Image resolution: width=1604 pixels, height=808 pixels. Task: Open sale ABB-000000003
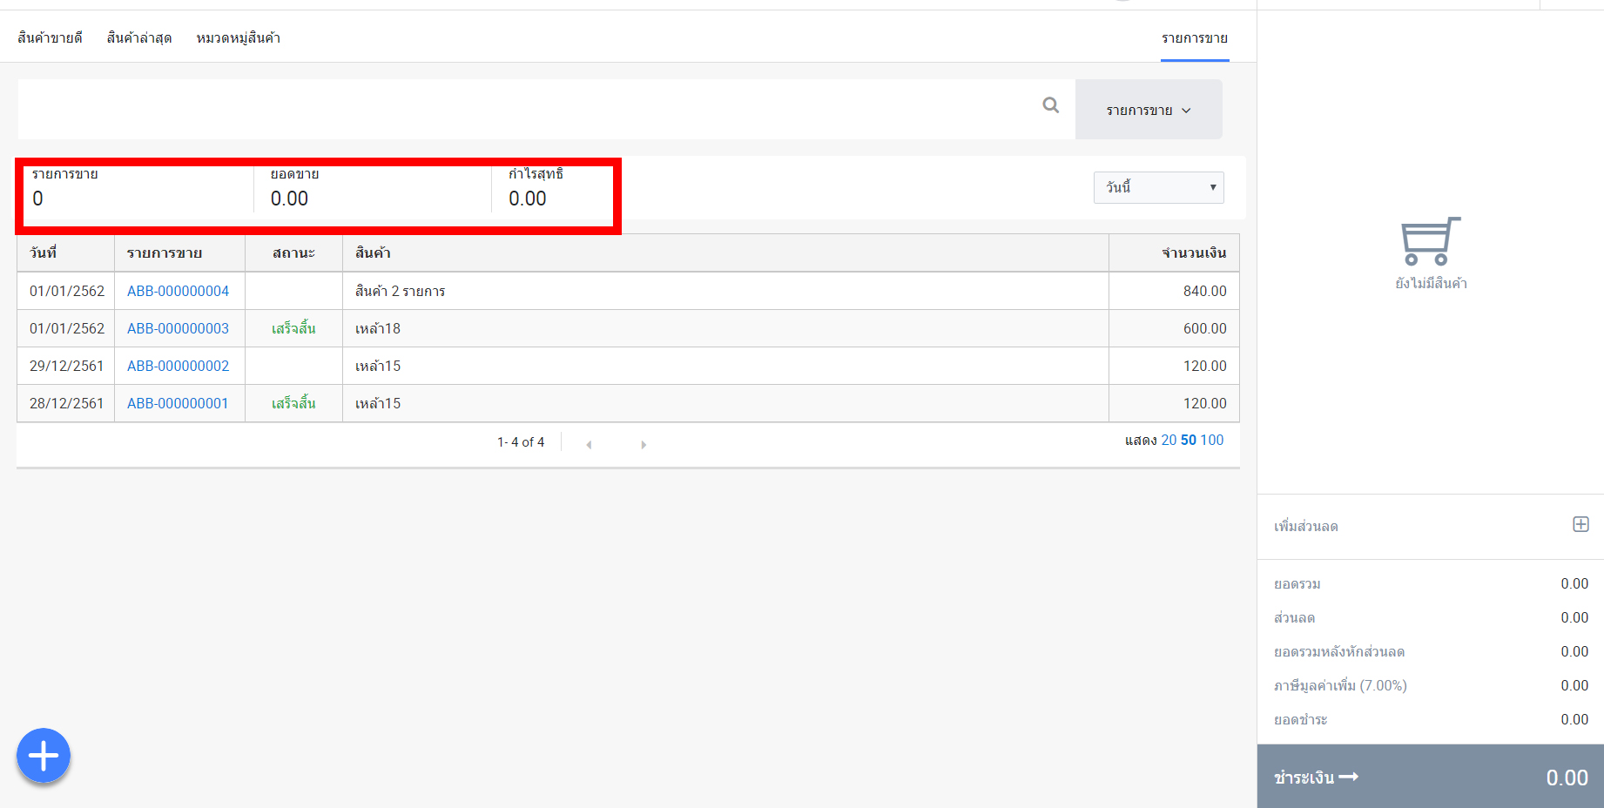tap(178, 328)
